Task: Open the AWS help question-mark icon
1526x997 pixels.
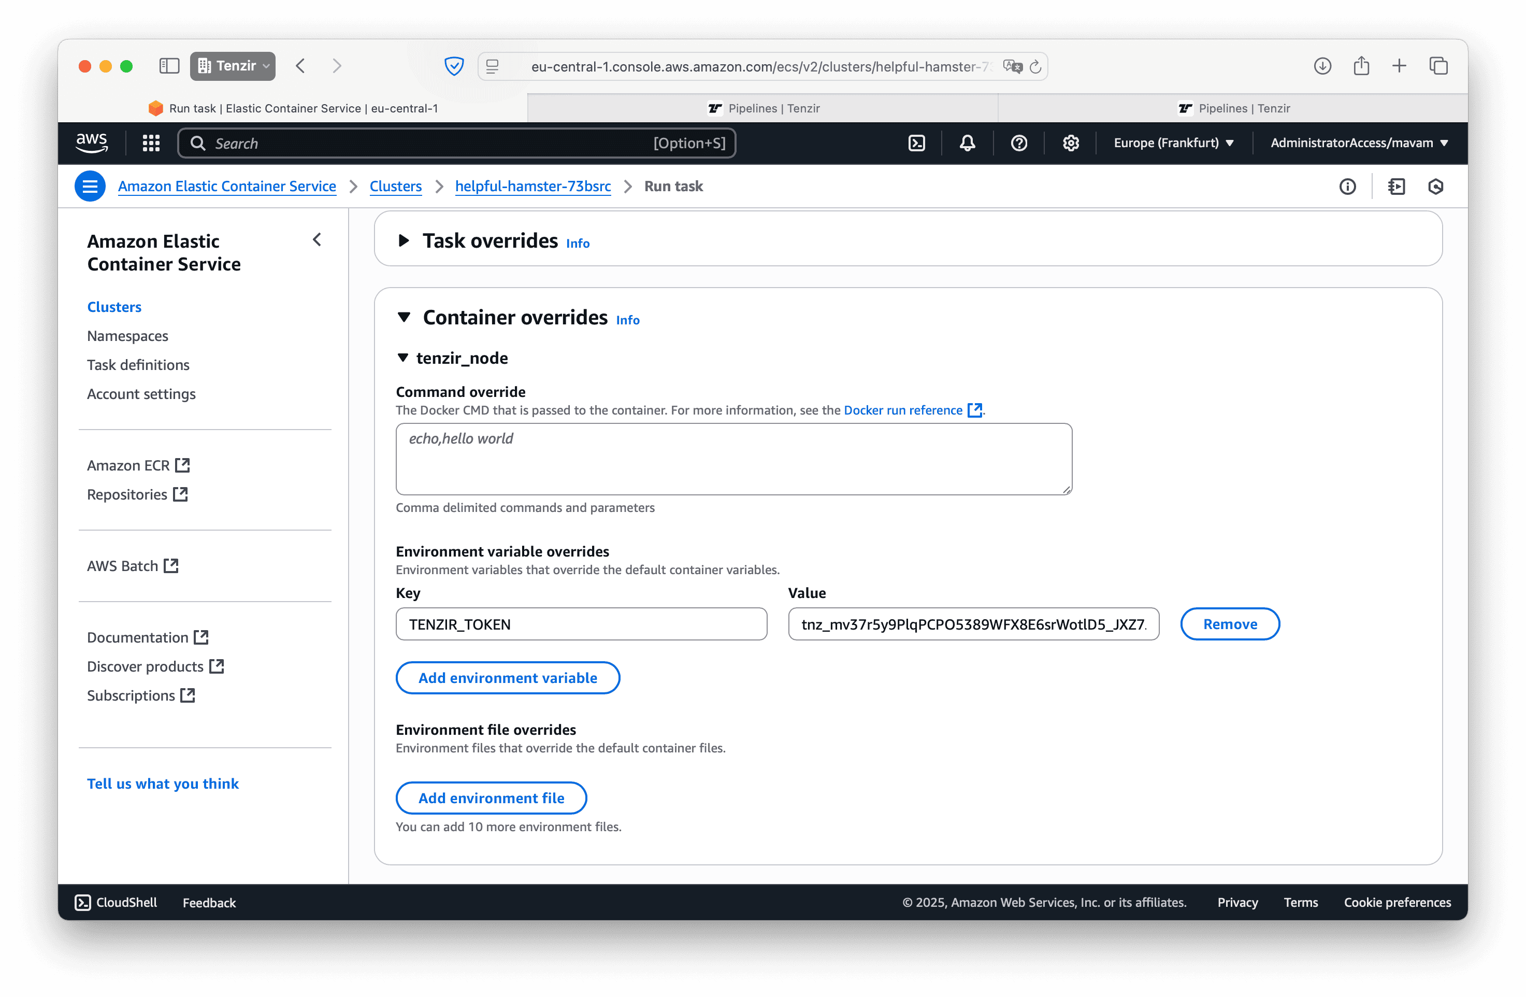Action: 1019,143
